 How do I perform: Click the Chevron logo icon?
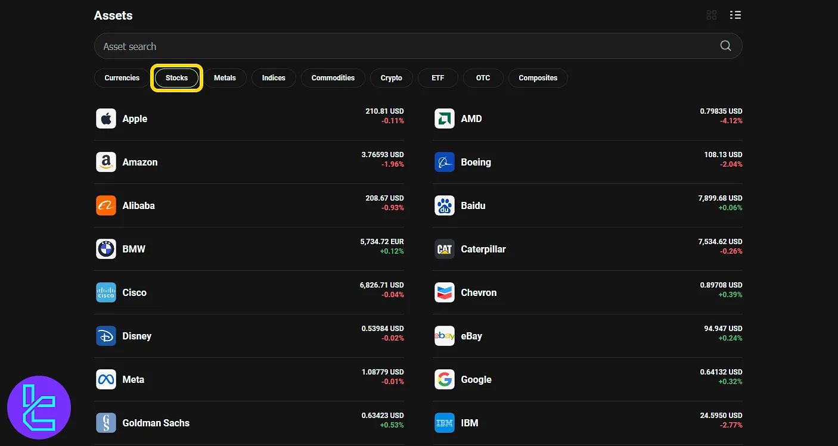[x=445, y=292]
